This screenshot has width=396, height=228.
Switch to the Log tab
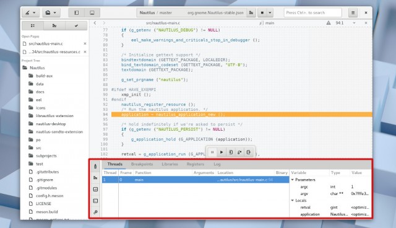[x=217, y=164]
